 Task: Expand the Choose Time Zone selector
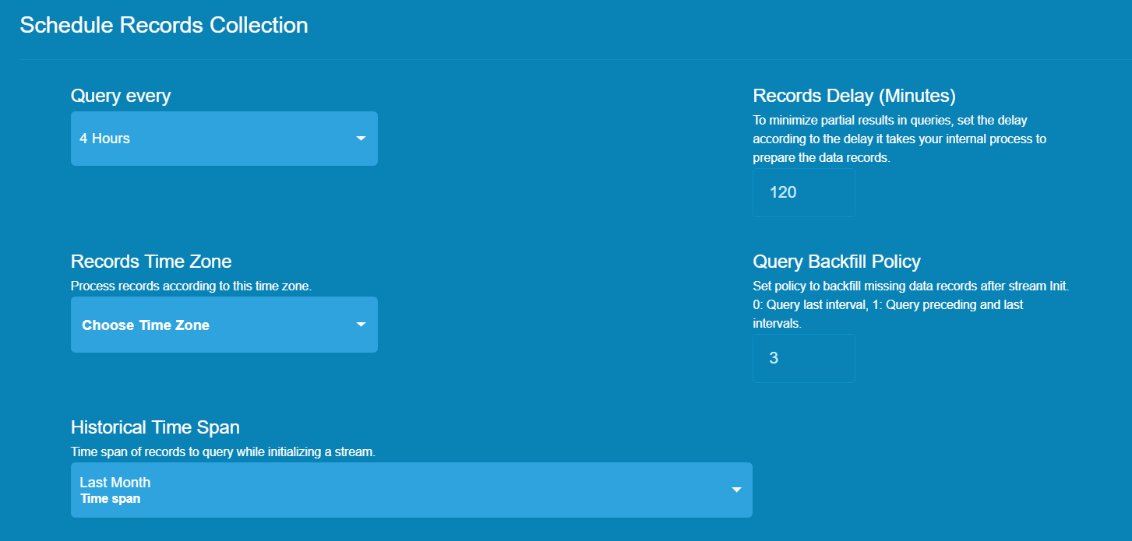(224, 325)
